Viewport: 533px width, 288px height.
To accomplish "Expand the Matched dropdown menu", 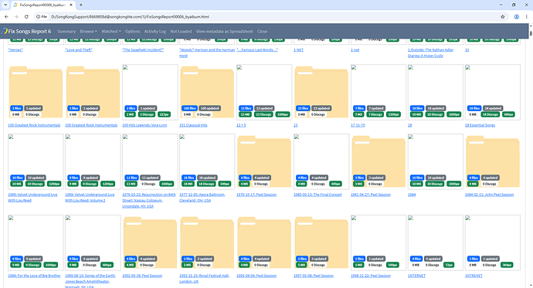I will pos(111,31).
